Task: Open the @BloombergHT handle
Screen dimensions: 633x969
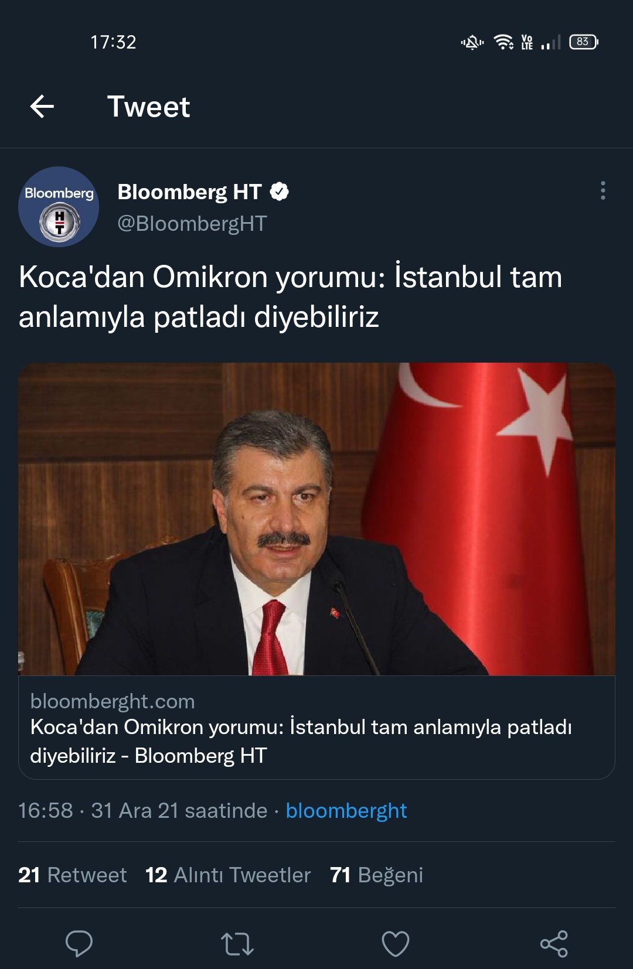Action: click(x=192, y=223)
